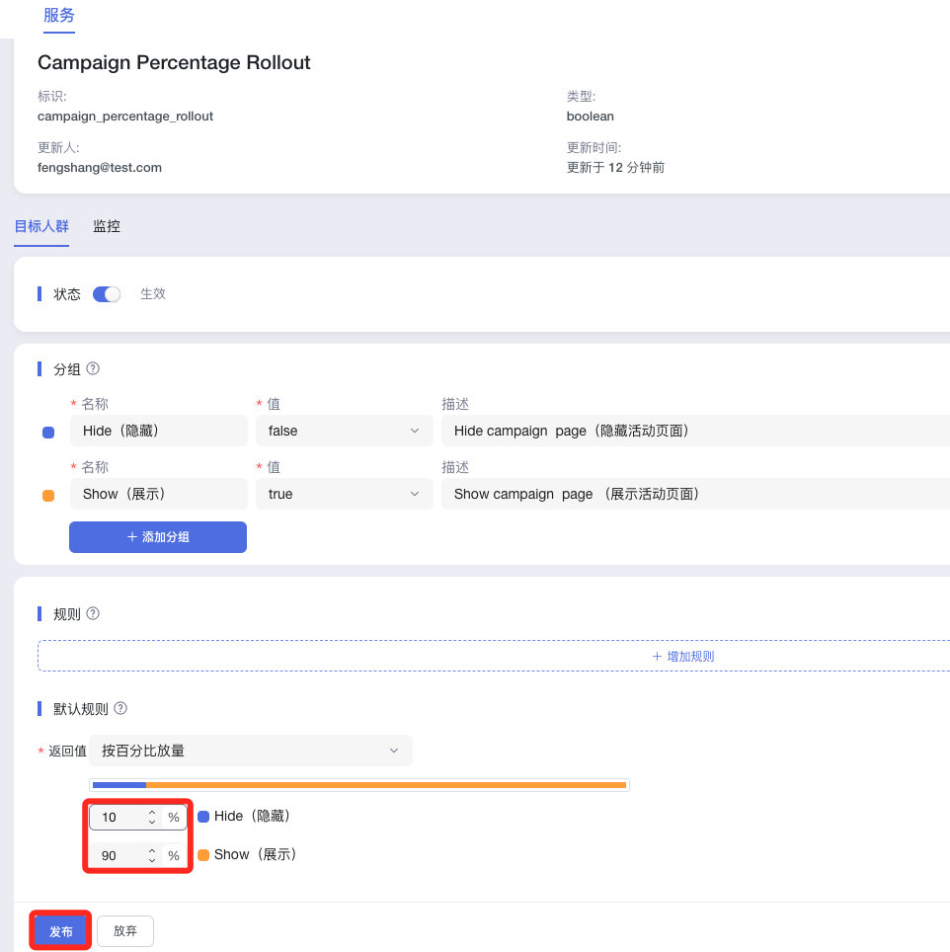Expand the 返回值 按百分比放量 dropdown

(250, 751)
